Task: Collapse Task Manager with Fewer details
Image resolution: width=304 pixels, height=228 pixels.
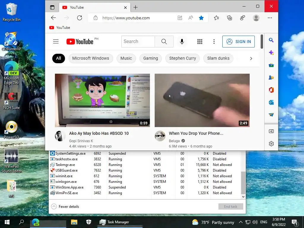Action: pyautogui.click(x=65, y=207)
